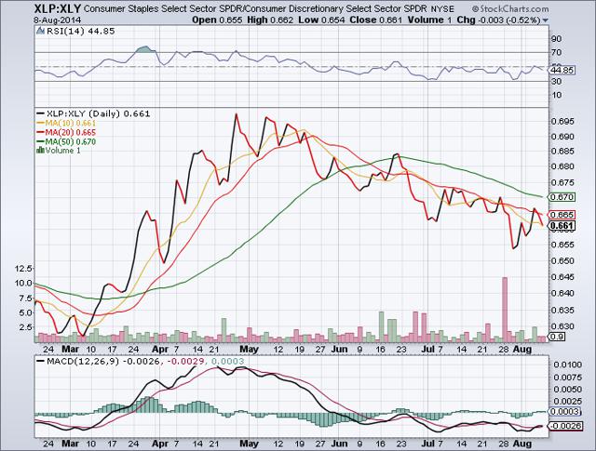
Task: Click the RSI panel mountain icon
Action: pos(41,31)
